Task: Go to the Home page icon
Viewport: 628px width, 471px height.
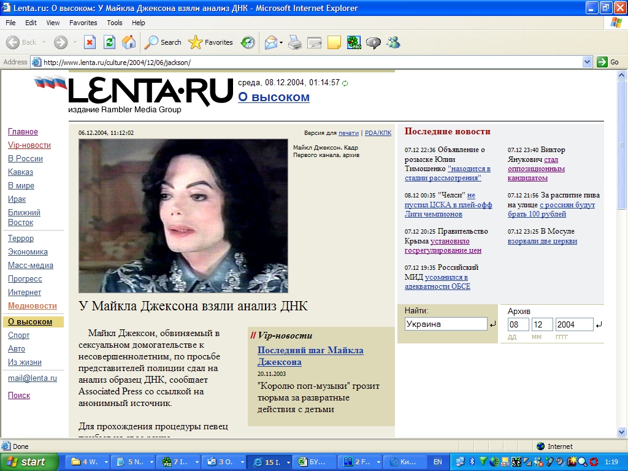Action: pyautogui.click(x=129, y=42)
